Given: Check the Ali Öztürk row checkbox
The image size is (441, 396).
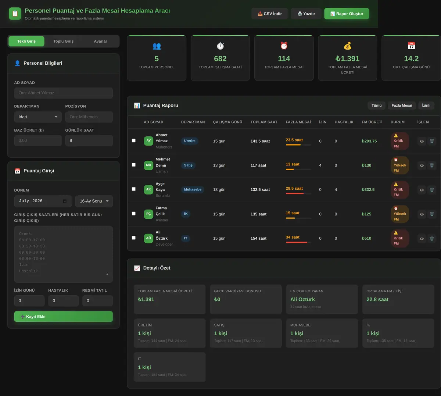Looking at the screenshot, I should coord(133,238).
